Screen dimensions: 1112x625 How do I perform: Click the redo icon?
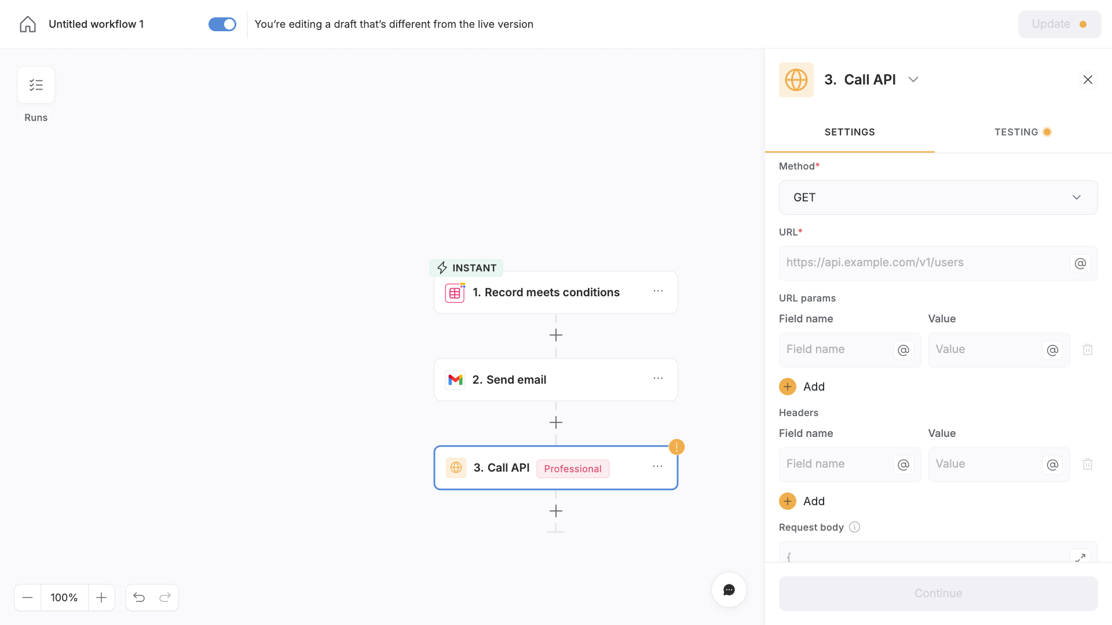pyautogui.click(x=165, y=597)
